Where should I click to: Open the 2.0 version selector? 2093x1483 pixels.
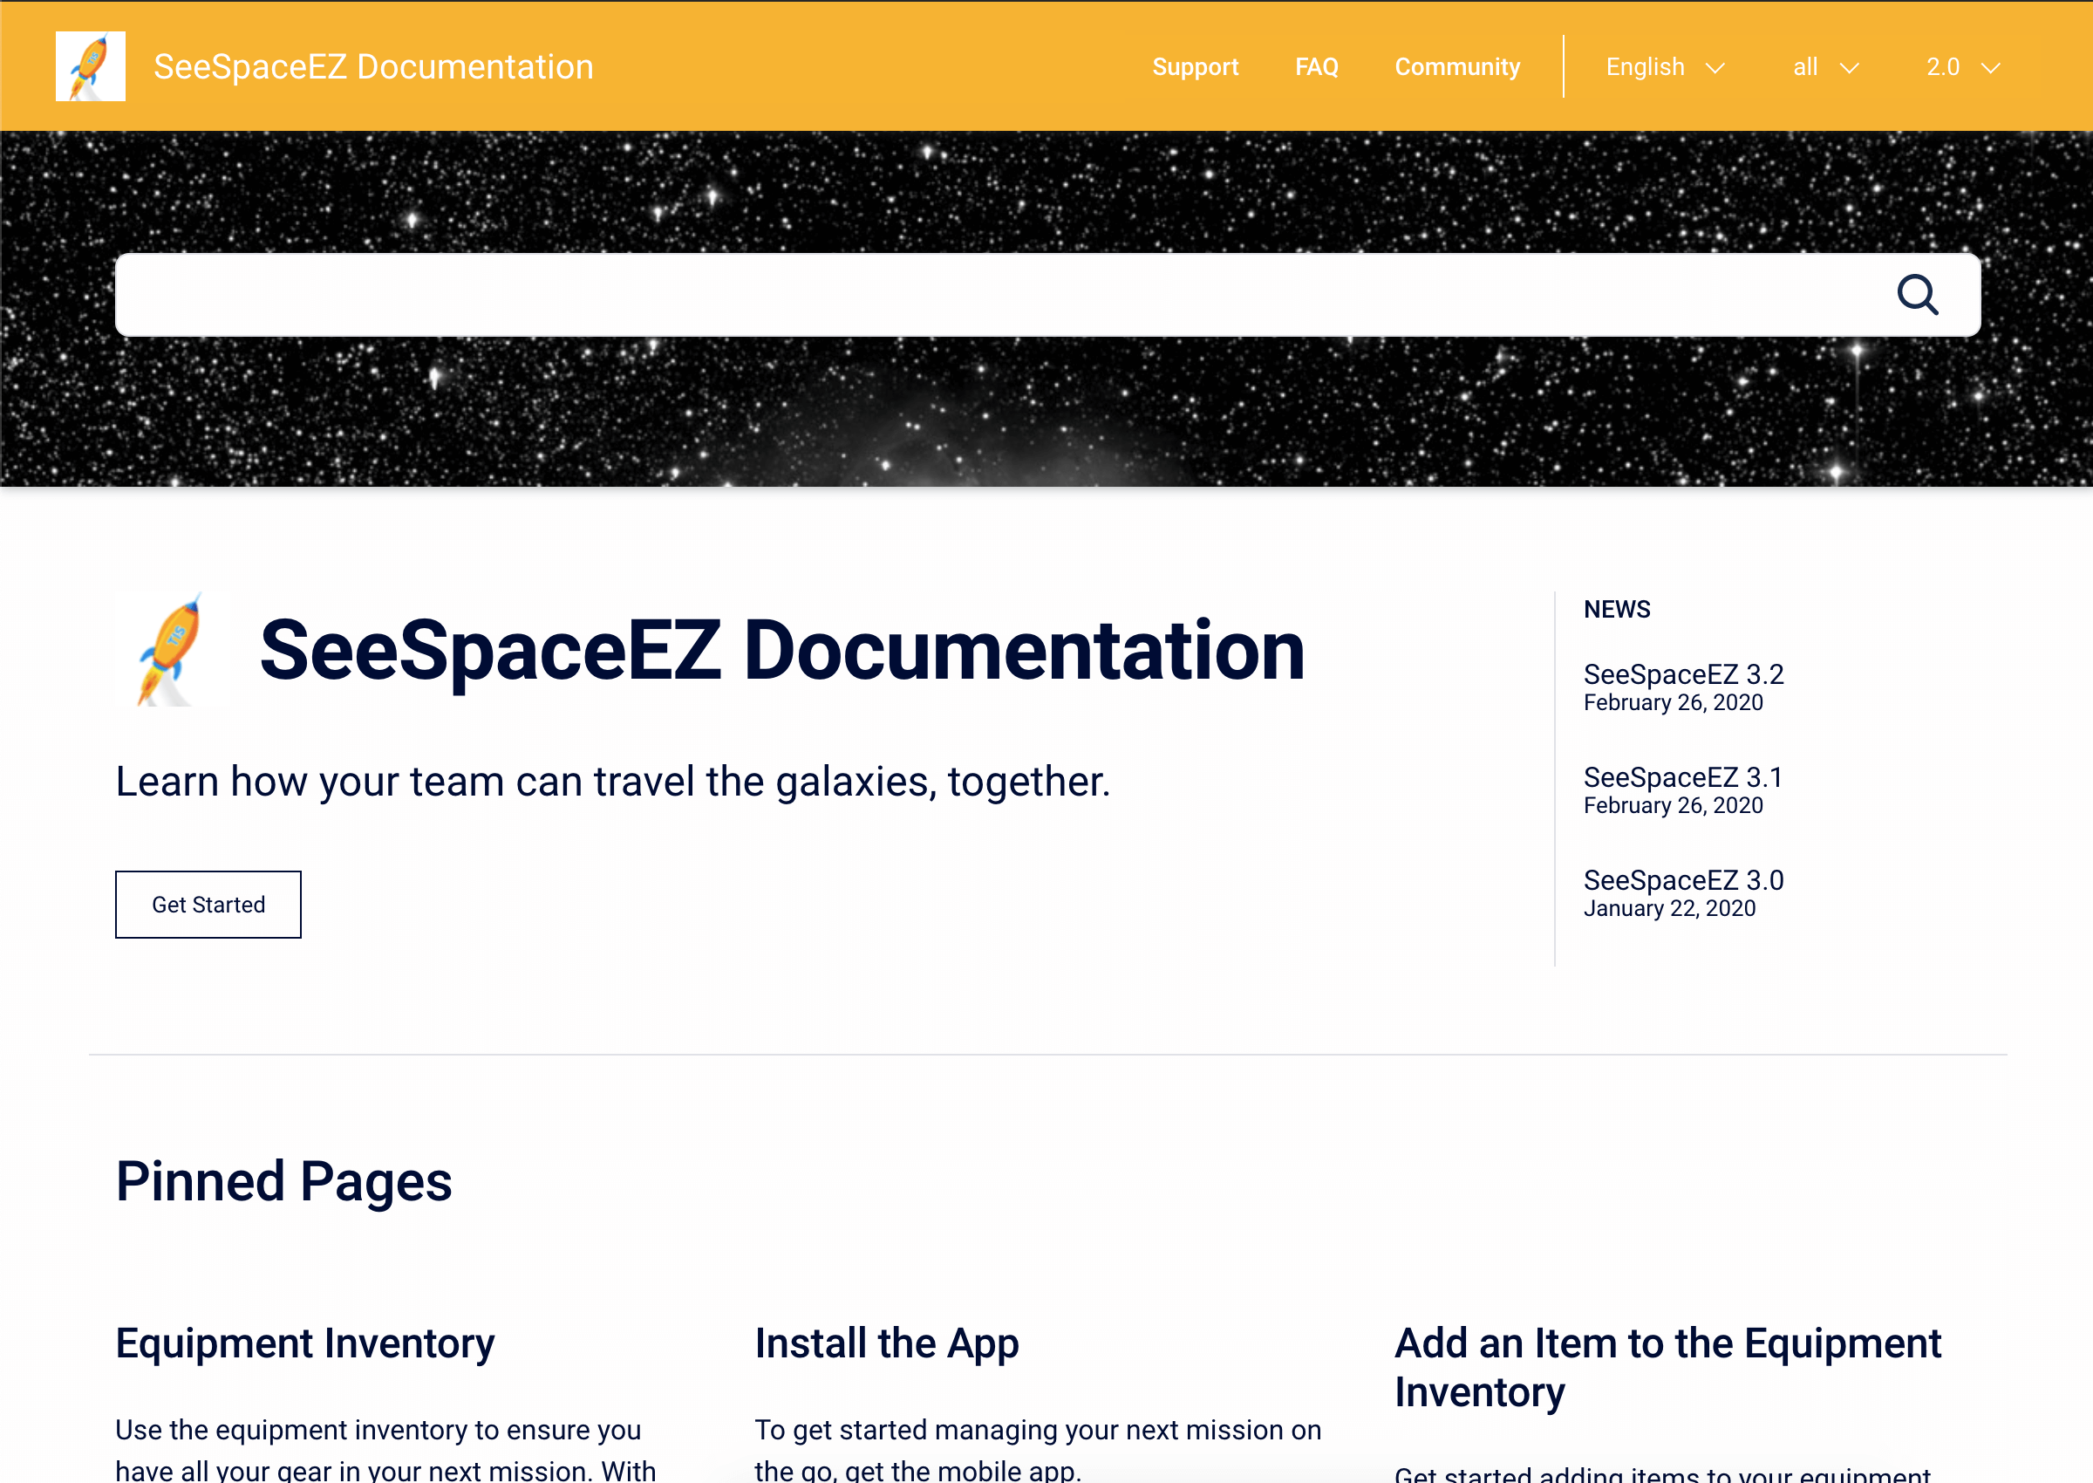[x=1943, y=66]
